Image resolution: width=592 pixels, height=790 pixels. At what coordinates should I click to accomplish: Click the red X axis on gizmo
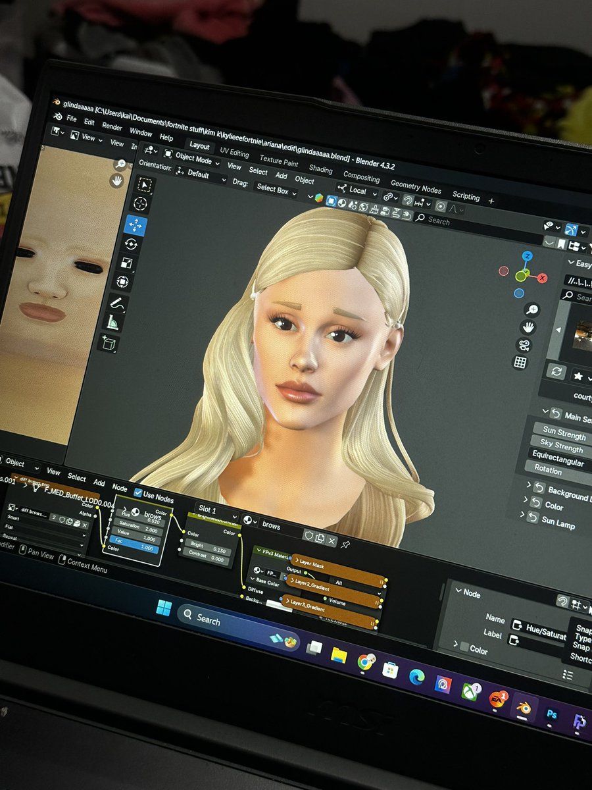(543, 278)
